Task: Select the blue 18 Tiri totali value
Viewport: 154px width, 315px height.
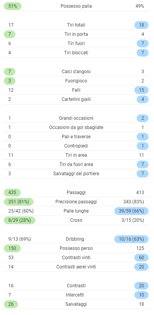Action: coord(142,25)
